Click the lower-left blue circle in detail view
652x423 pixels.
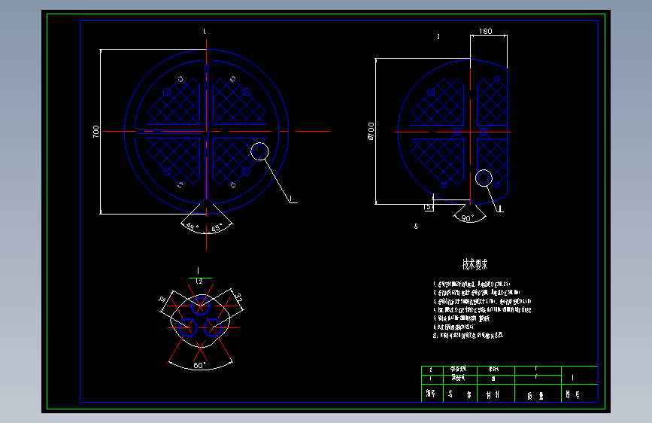point(188,327)
